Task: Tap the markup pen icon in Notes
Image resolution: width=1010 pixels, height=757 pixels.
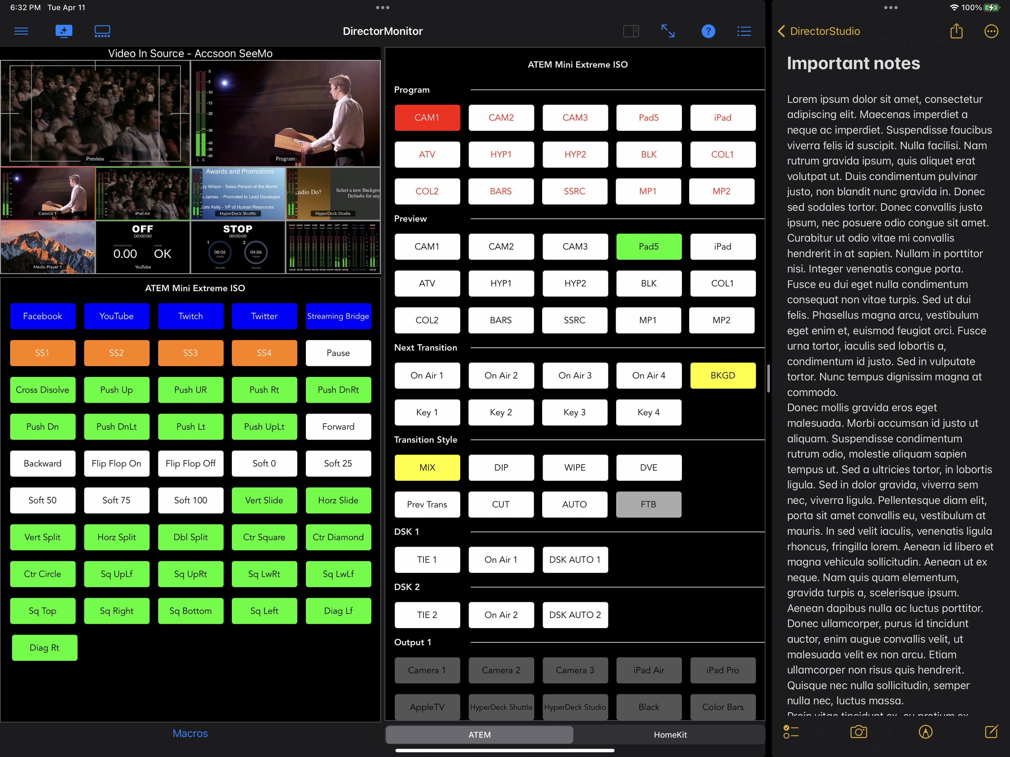Action: (x=925, y=732)
